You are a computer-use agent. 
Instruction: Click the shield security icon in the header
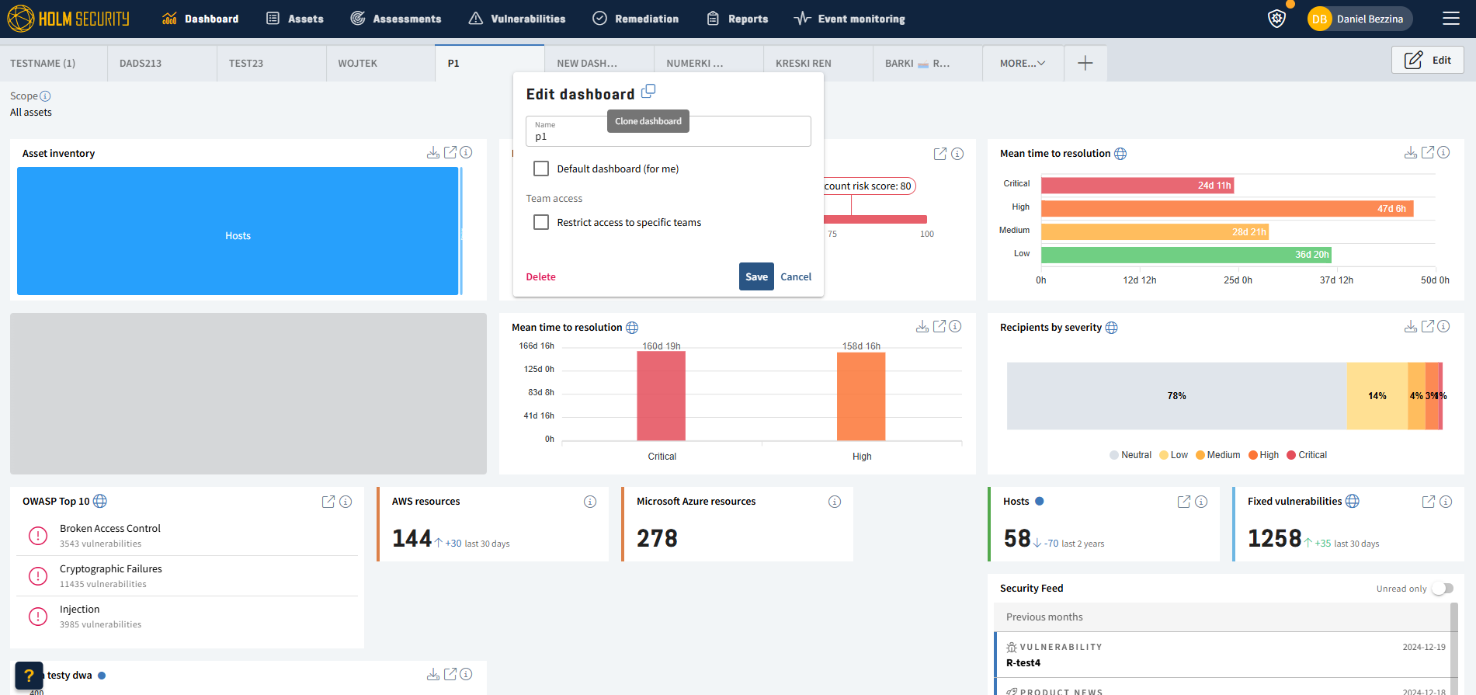pyautogui.click(x=1276, y=19)
